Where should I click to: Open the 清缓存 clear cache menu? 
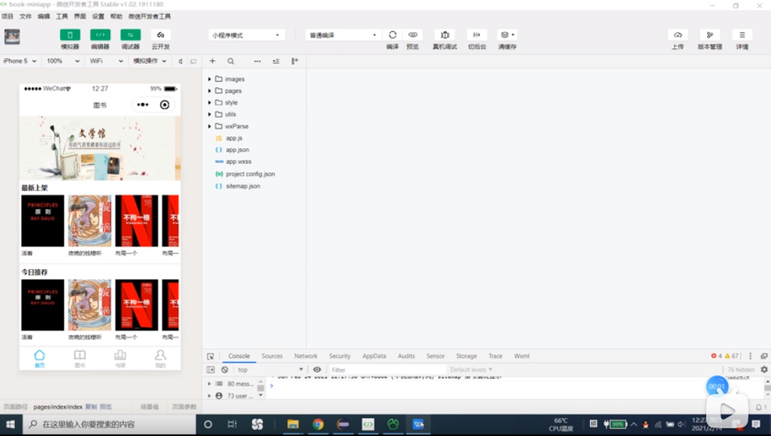coord(507,35)
